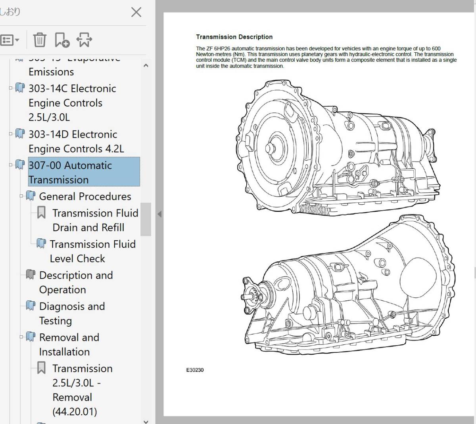Collapse the Removal and Installation bookmark node
Viewport: 476px width, 424px height.
21,337
